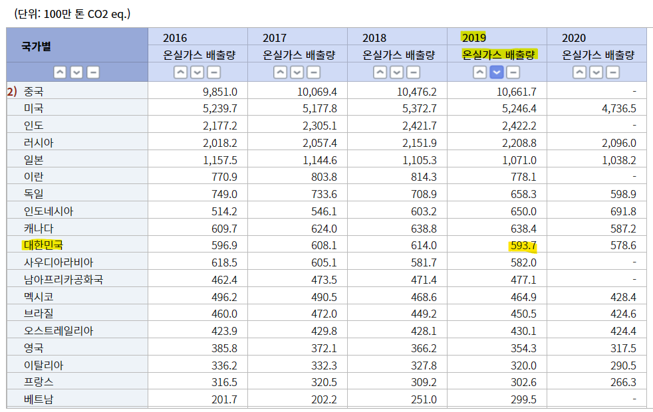This screenshot has width=653, height=412.
Task: Click the 2018 year header
Action: click(x=374, y=38)
